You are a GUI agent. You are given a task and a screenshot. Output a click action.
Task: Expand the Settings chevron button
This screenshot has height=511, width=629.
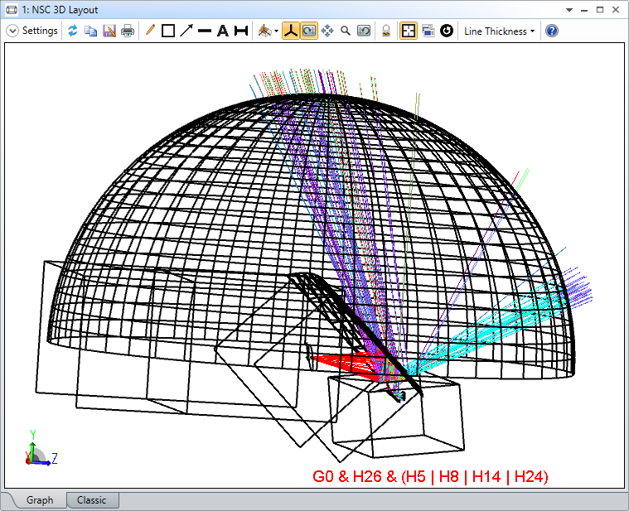click(x=12, y=31)
